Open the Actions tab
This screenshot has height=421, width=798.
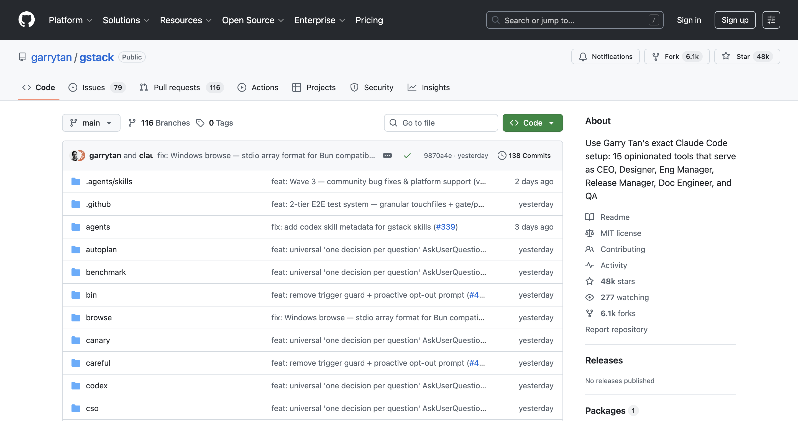point(258,87)
